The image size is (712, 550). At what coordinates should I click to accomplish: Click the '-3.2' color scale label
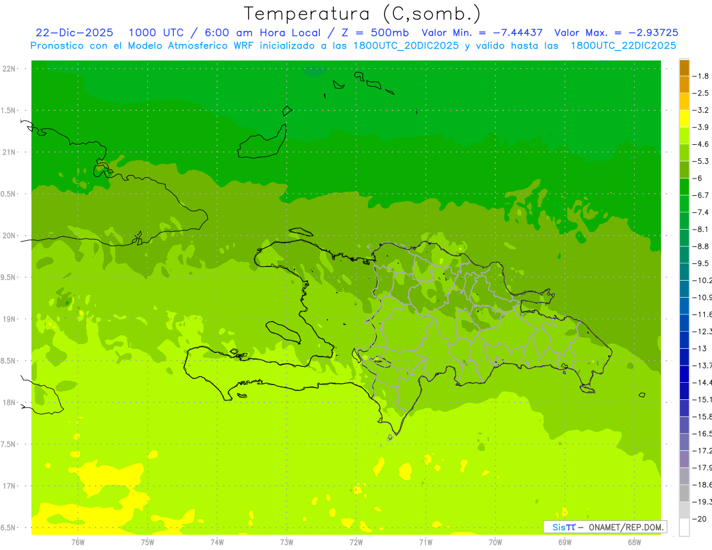pyautogui.click(x=701, y=110)
